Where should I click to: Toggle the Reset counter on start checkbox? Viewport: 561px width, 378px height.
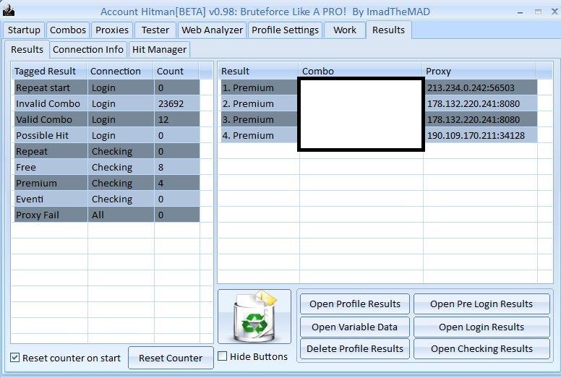(15, 358)
